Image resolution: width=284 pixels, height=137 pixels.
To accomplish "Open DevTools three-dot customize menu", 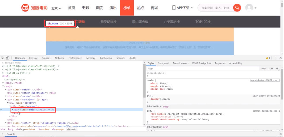I will click(275, 58).
